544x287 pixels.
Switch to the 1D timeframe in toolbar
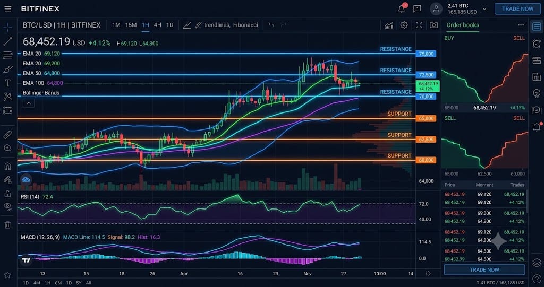[169, 25]
